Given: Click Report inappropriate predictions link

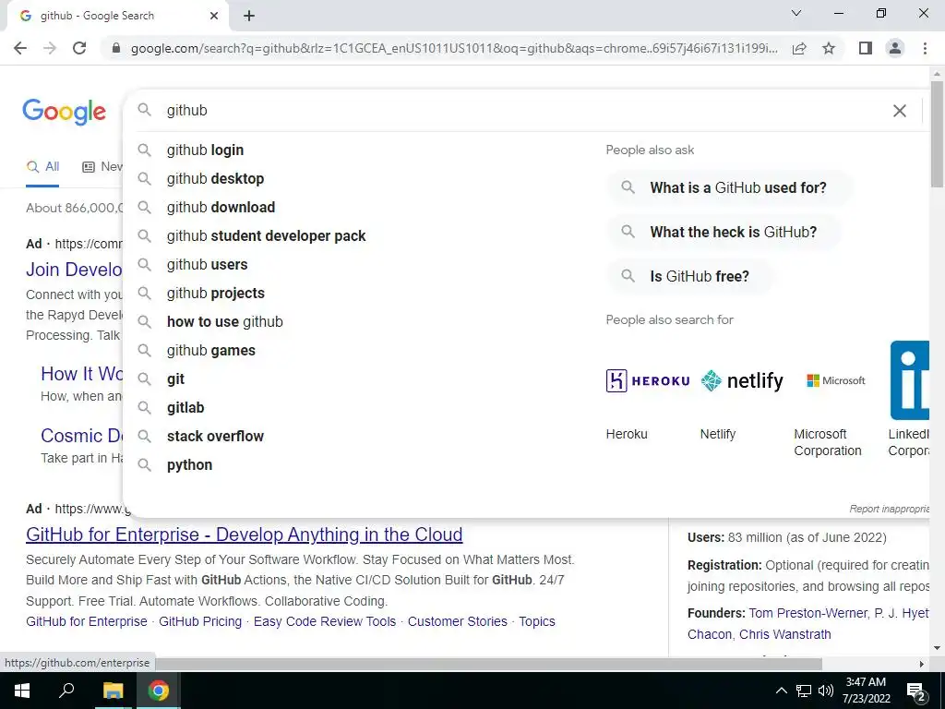Looking at the screenshot, I should 890,509.
